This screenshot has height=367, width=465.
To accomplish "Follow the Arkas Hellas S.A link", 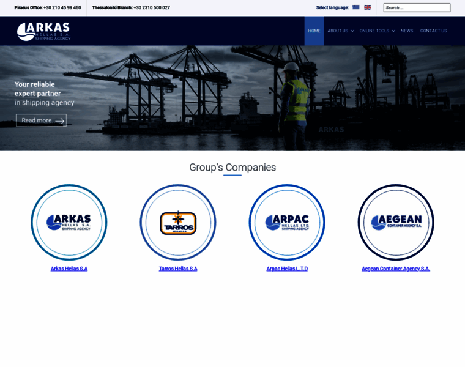I will coord(69,269).
